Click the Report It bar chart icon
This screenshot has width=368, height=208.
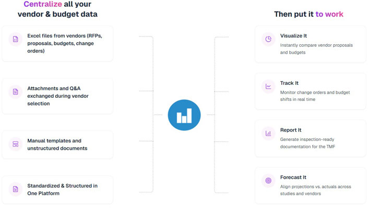click(268, 133)
